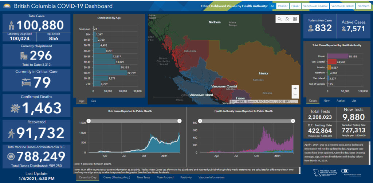Zoom in on the map
373x183 pixels.
(x=295, y=88)
